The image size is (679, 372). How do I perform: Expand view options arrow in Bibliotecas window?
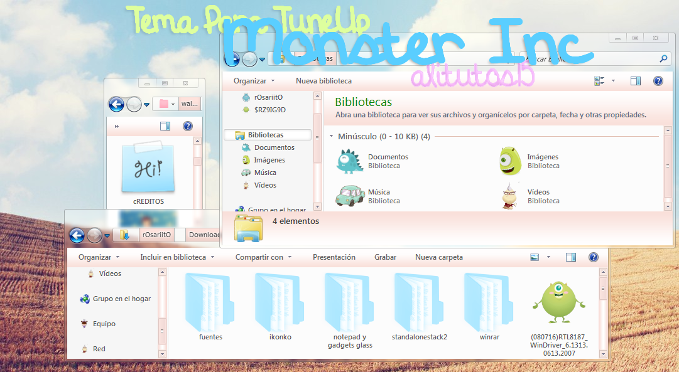point(613,81)
